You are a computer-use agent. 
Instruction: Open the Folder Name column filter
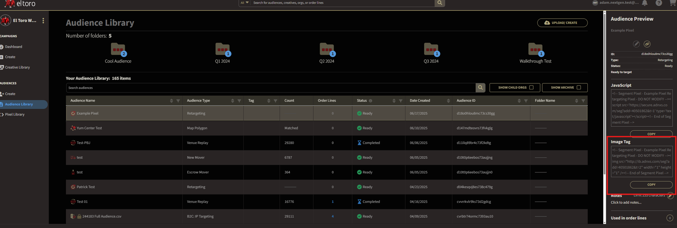click(583, 101)
